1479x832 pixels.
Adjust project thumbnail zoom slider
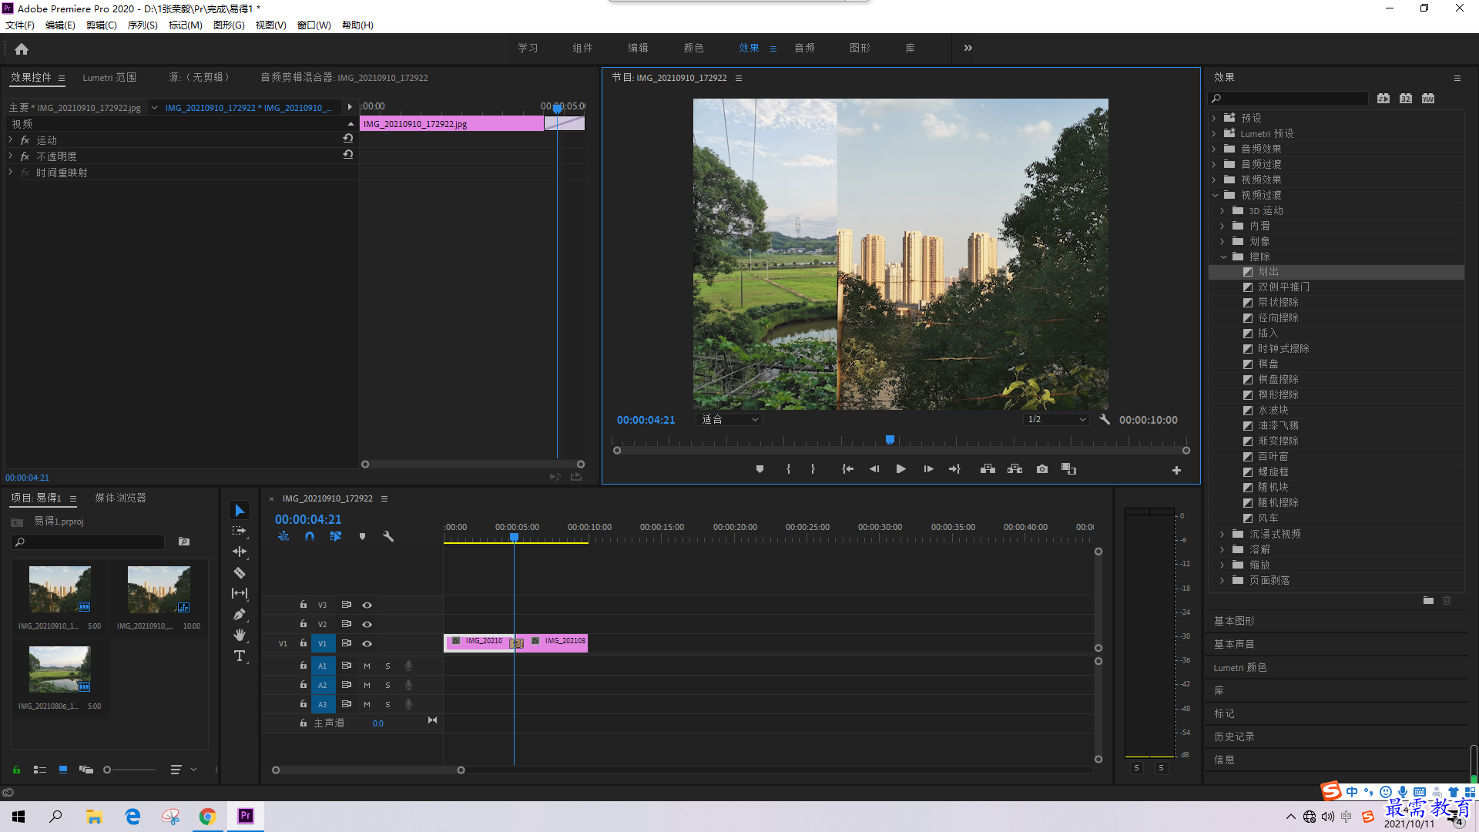[108, 770]
